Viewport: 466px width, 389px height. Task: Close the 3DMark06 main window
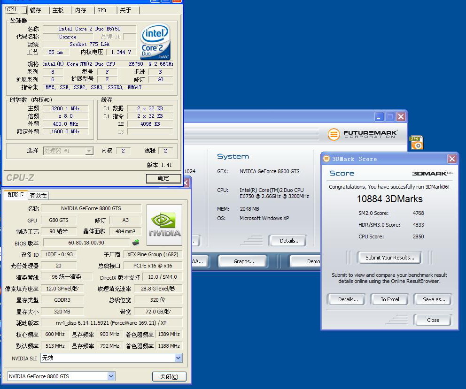click(401, 117)
